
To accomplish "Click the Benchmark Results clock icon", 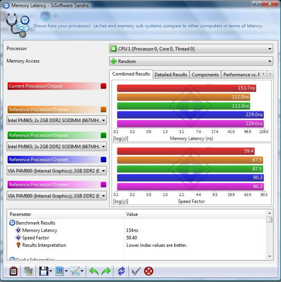I will (x=12, y=223).
